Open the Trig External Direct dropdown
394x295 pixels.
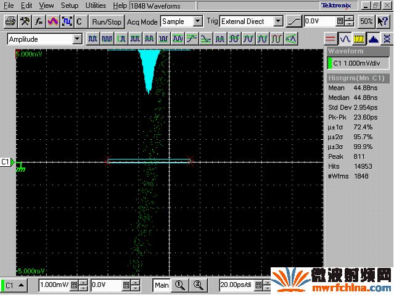point(278,22)
